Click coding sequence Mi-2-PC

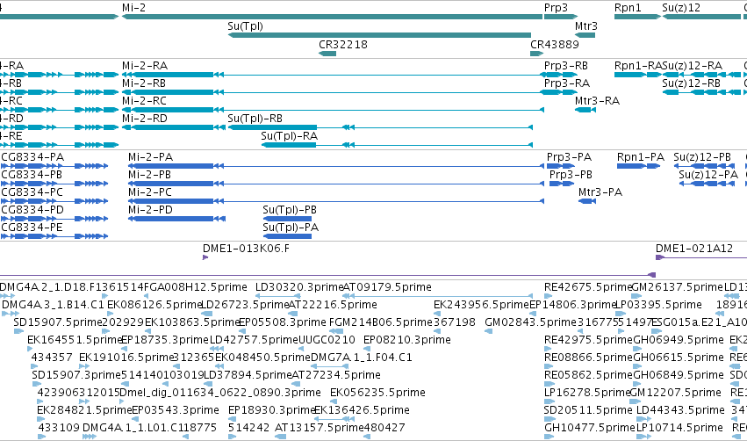(336, 201)
